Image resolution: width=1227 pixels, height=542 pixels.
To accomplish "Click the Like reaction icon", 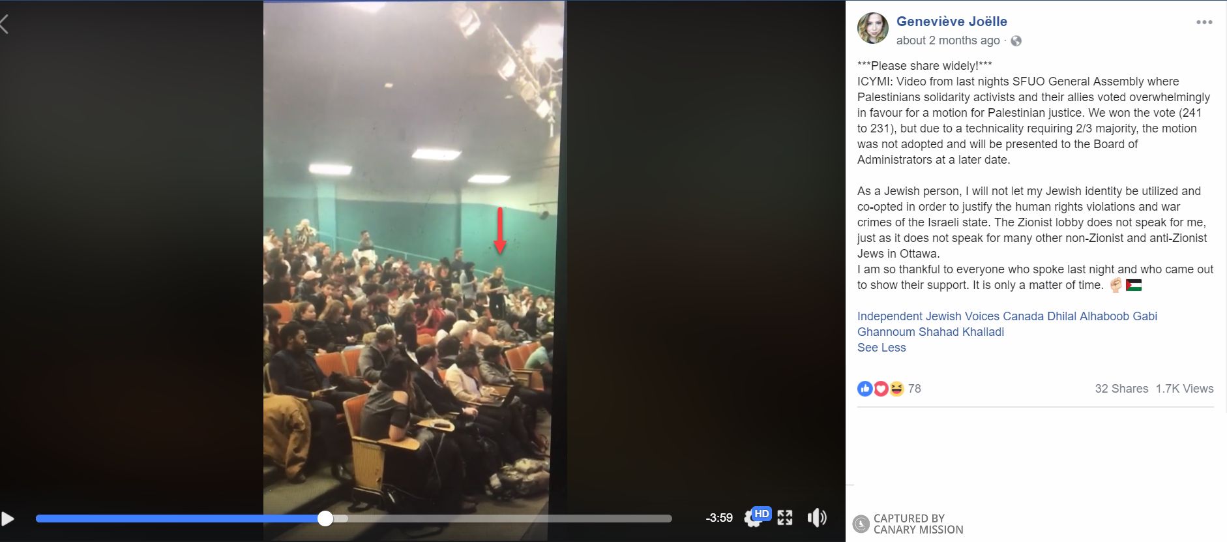I will (865, 389).
